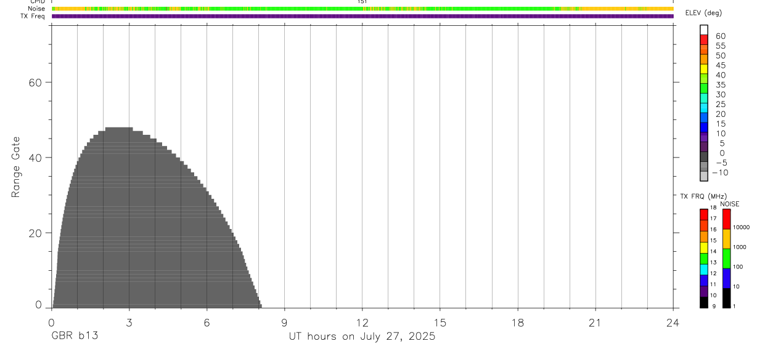Click the 'CPID' row label at top
This screenshot has width=757, height=349.
38,2
